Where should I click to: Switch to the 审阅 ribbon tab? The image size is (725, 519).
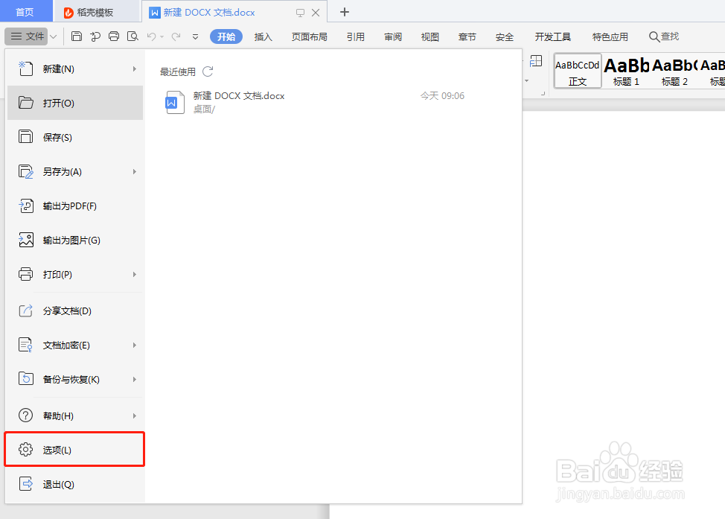pos(393,36)
